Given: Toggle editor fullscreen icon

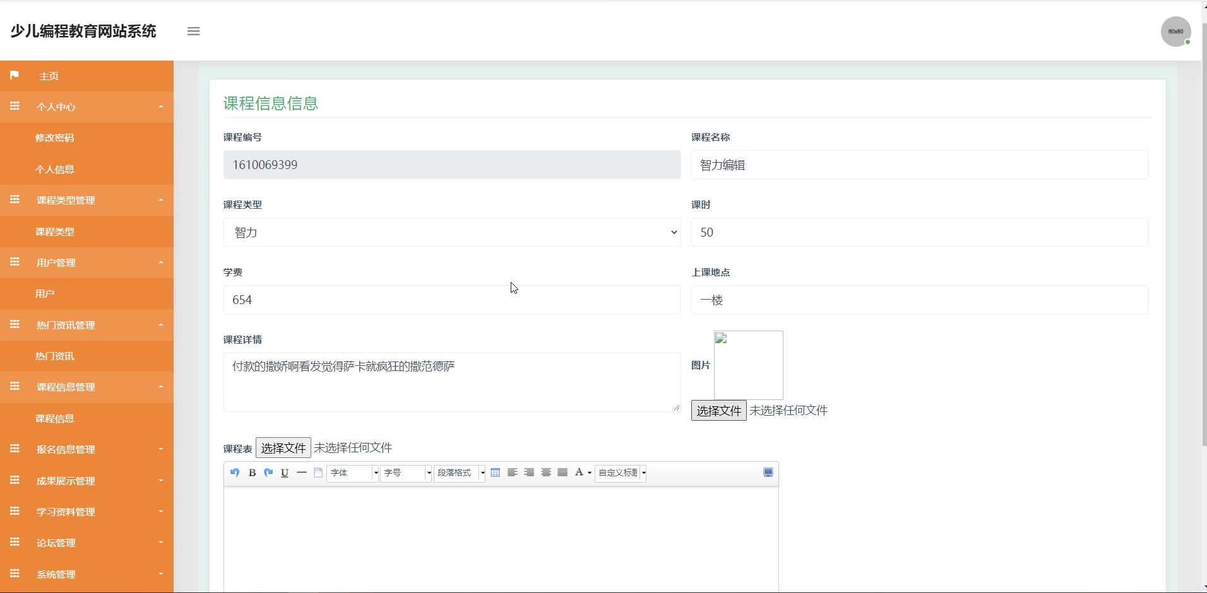Looking at the screenshot, I should (768, 473).
